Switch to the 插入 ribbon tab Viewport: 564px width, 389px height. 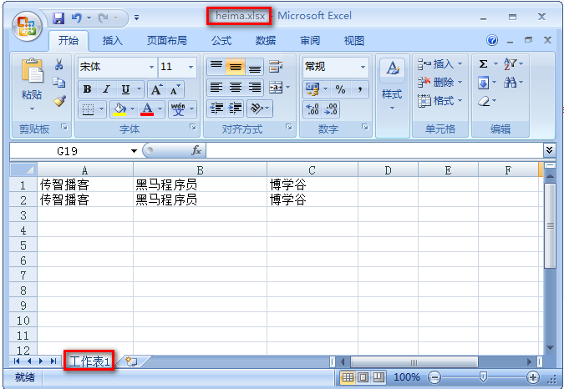pyautogui.click(x=113, y=41)
